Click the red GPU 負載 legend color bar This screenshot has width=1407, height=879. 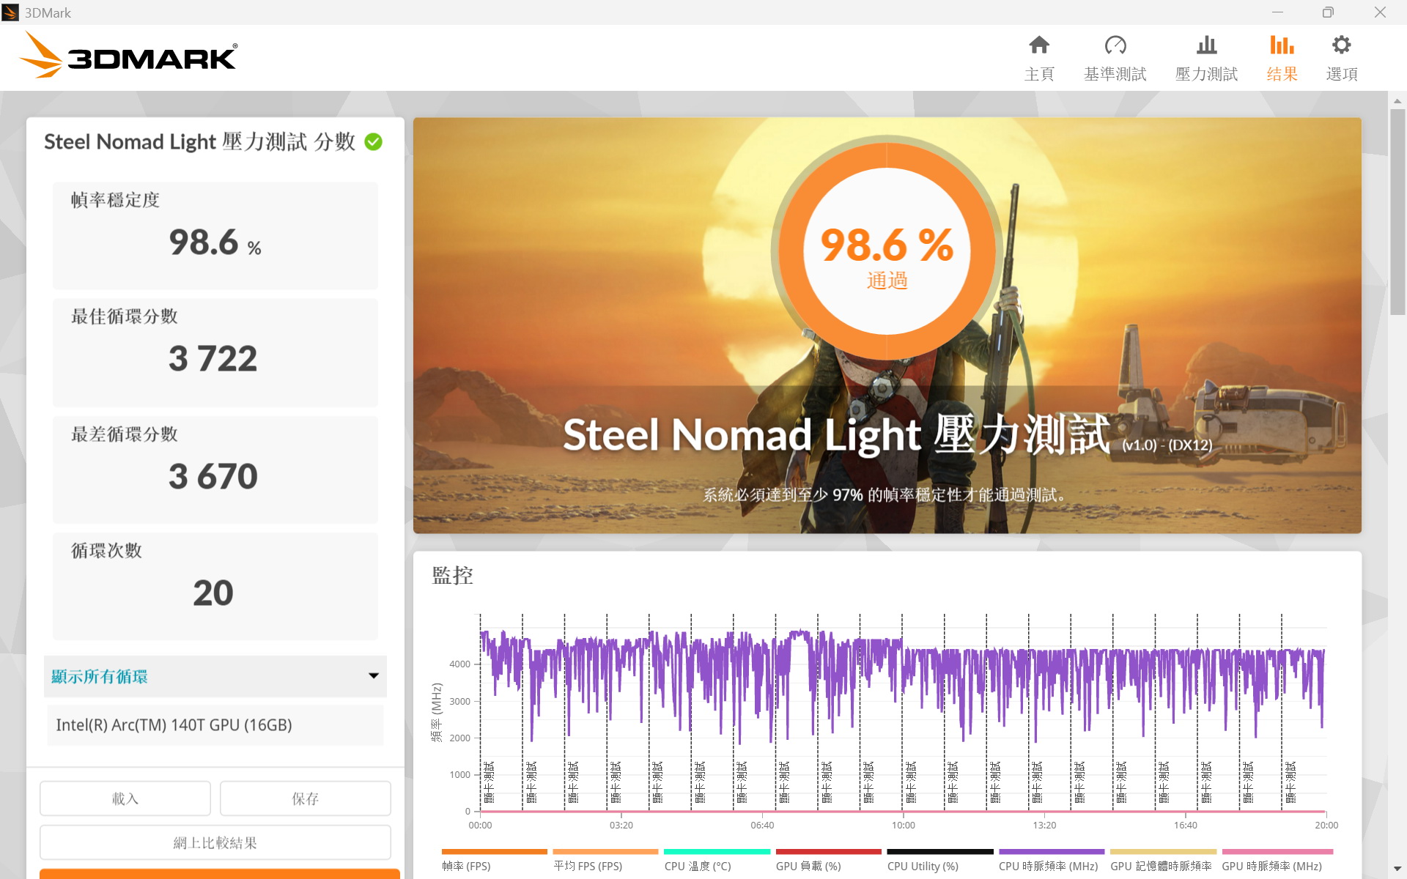click(828, 852)
